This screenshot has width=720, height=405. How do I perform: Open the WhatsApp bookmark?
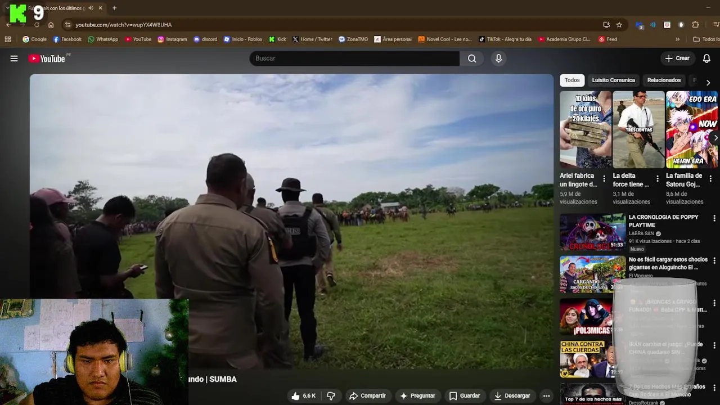click(x=103, y=39)
